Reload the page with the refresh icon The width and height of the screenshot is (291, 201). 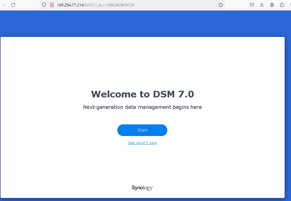coord(13,5)
